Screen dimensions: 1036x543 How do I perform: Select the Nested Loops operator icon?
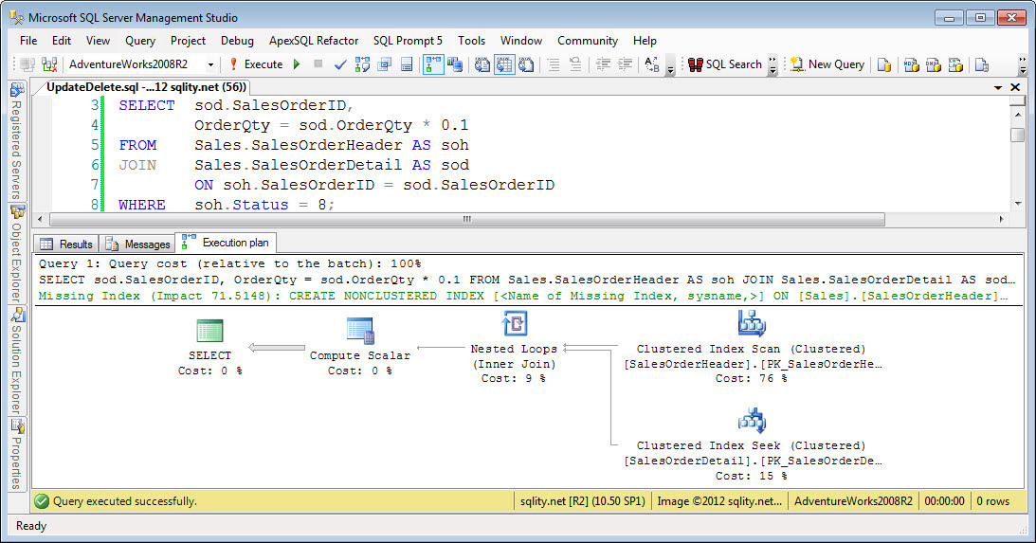[x=514, y=324]
